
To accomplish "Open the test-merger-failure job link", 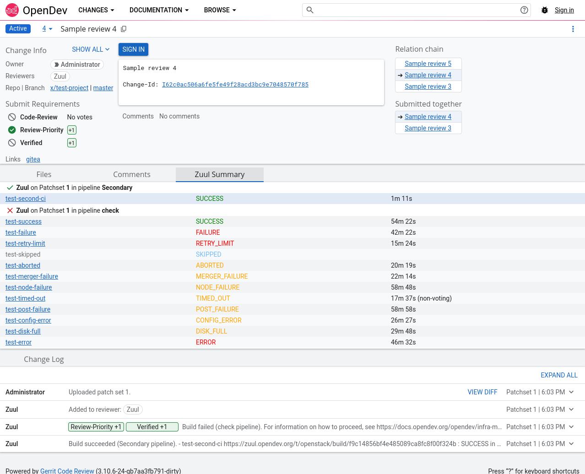I will (x=32, y=276).
